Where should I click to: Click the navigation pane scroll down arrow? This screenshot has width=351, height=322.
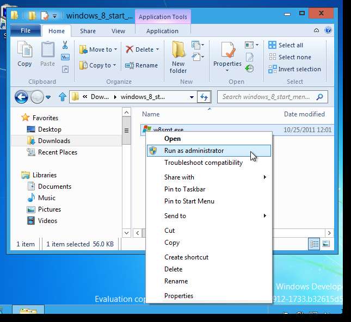(126, 233)
